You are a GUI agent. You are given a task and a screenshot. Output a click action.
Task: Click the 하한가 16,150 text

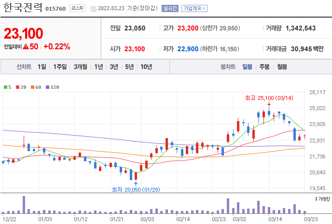point(220,49)
